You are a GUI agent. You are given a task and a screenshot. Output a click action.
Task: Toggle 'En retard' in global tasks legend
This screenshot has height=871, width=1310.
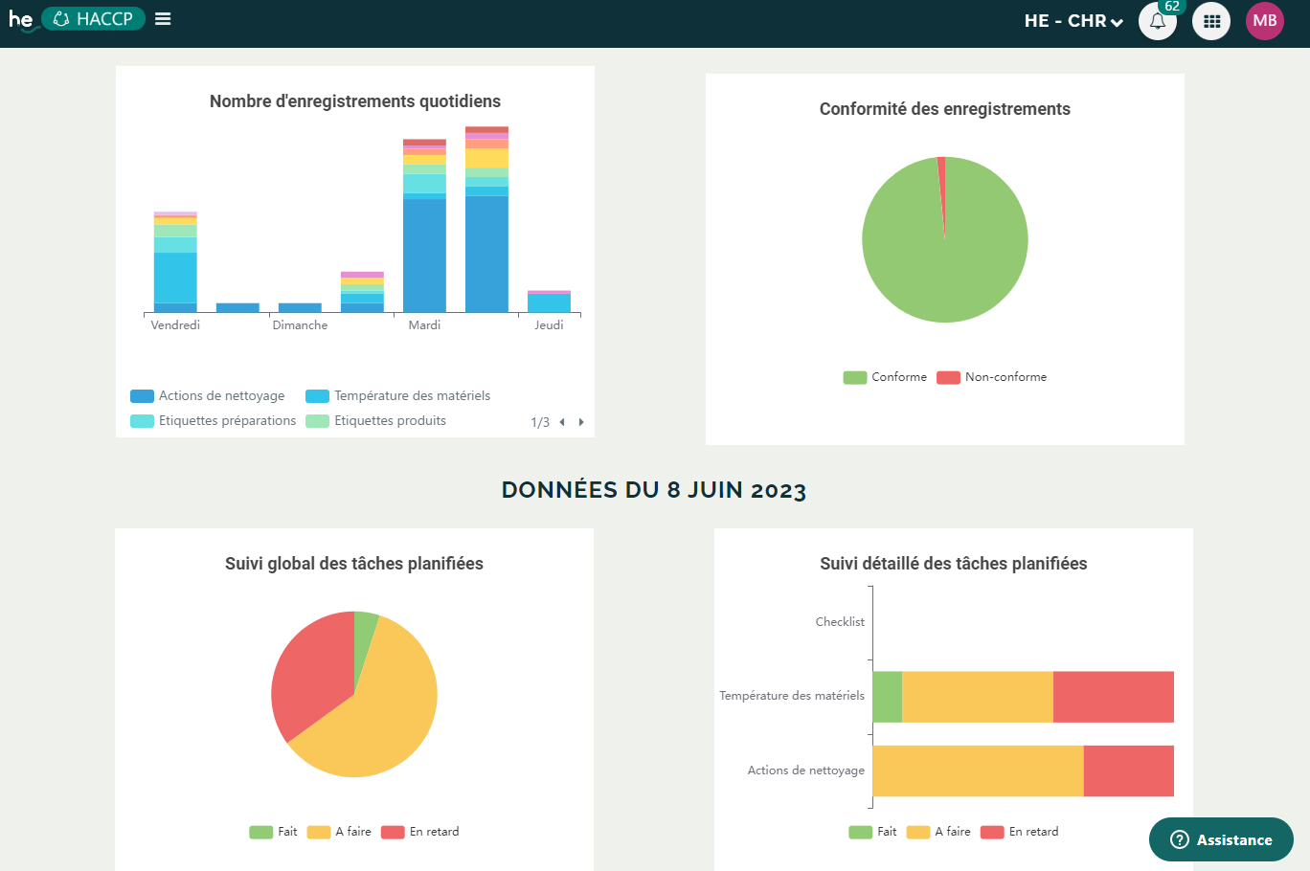[420, 832]
